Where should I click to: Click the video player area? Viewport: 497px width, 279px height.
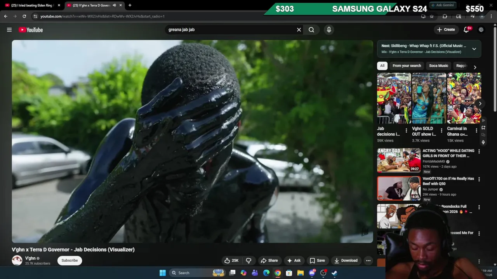click(x=192, y=141)
